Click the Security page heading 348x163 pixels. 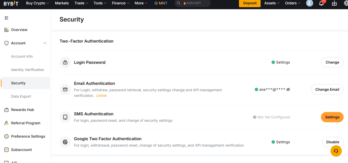72,19
